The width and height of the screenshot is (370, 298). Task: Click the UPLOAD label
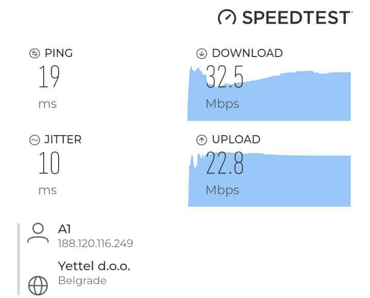point(236,139)
